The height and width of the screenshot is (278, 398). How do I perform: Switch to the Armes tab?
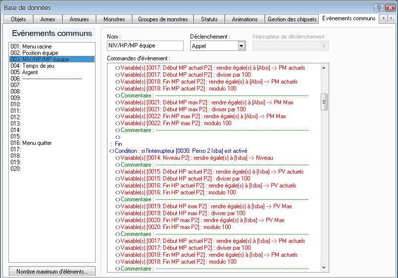pos(48,19)
